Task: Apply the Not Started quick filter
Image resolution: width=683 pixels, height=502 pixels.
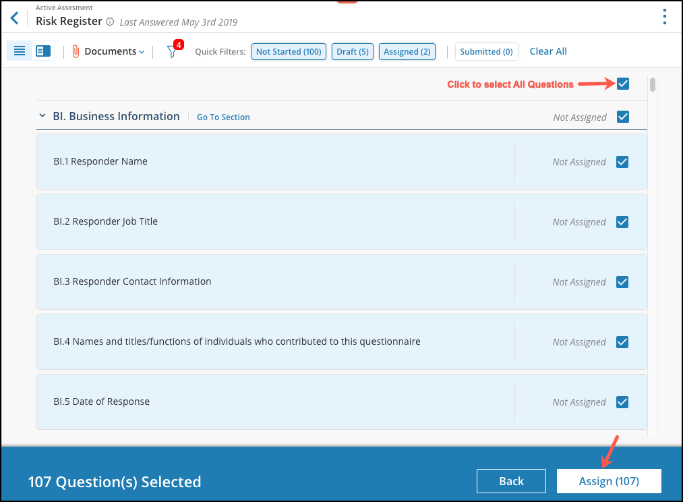Action: click(x=289, y=51)
